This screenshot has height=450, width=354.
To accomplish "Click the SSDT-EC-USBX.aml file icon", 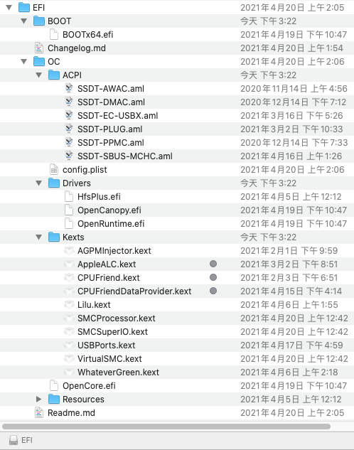I will click(x=69, y=115).
